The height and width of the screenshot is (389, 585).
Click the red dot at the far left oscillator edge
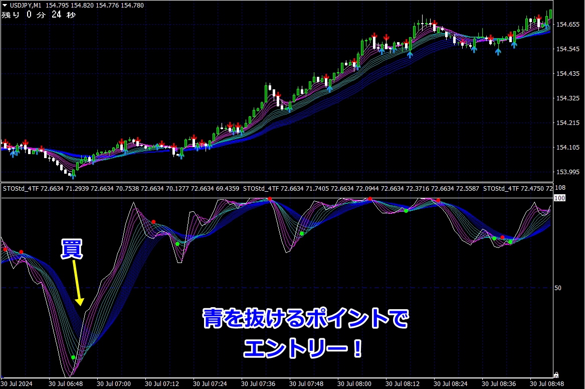click(x=5, y=249)
